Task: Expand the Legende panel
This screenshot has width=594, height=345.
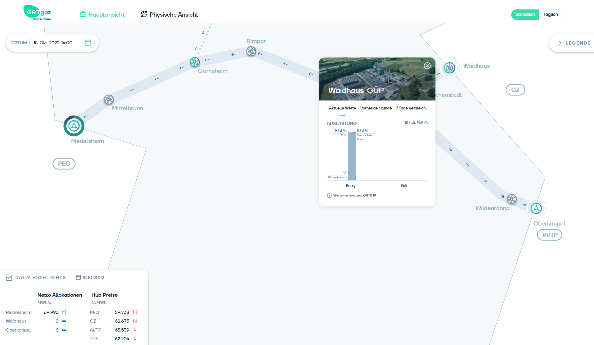Action: tap(574, 43)
